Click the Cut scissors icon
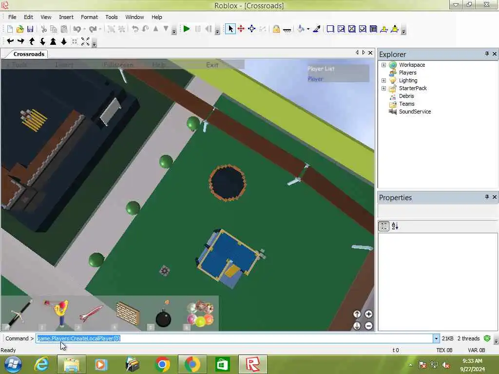The width and height of the screenshot is (499, 374). click(43, 29)
